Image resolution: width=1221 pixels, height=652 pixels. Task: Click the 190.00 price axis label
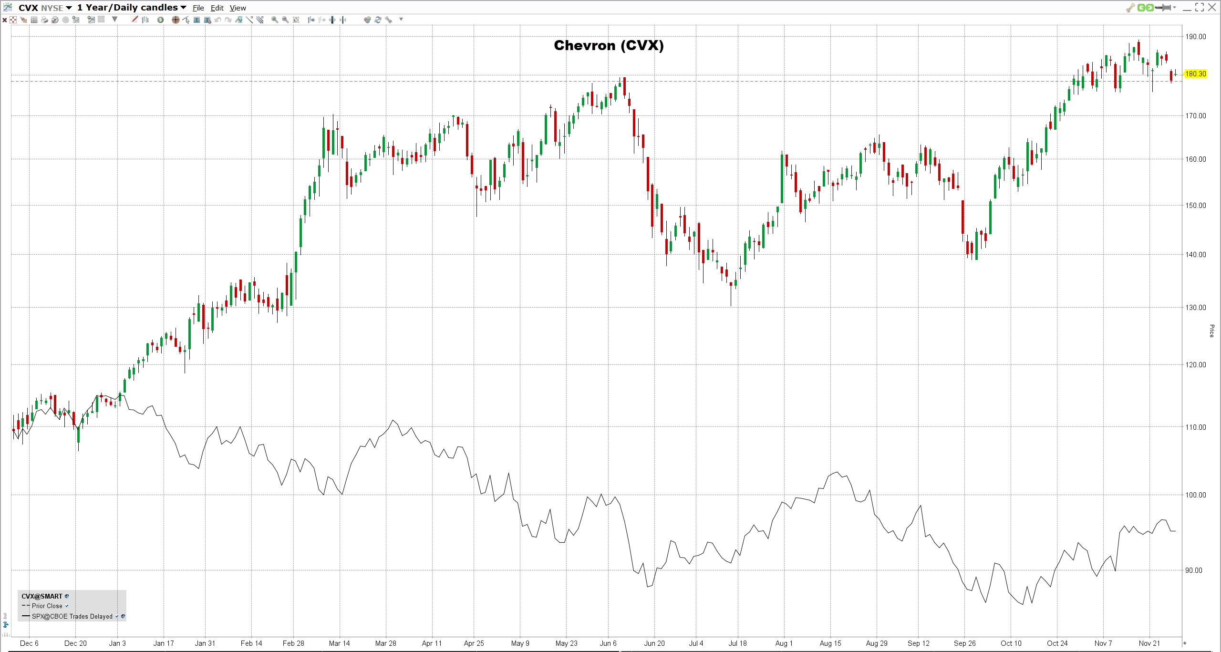click(1196, 37)
